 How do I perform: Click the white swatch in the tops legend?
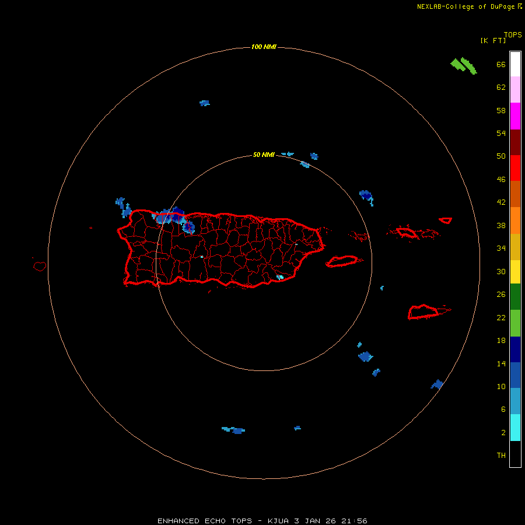click(515, 64)
